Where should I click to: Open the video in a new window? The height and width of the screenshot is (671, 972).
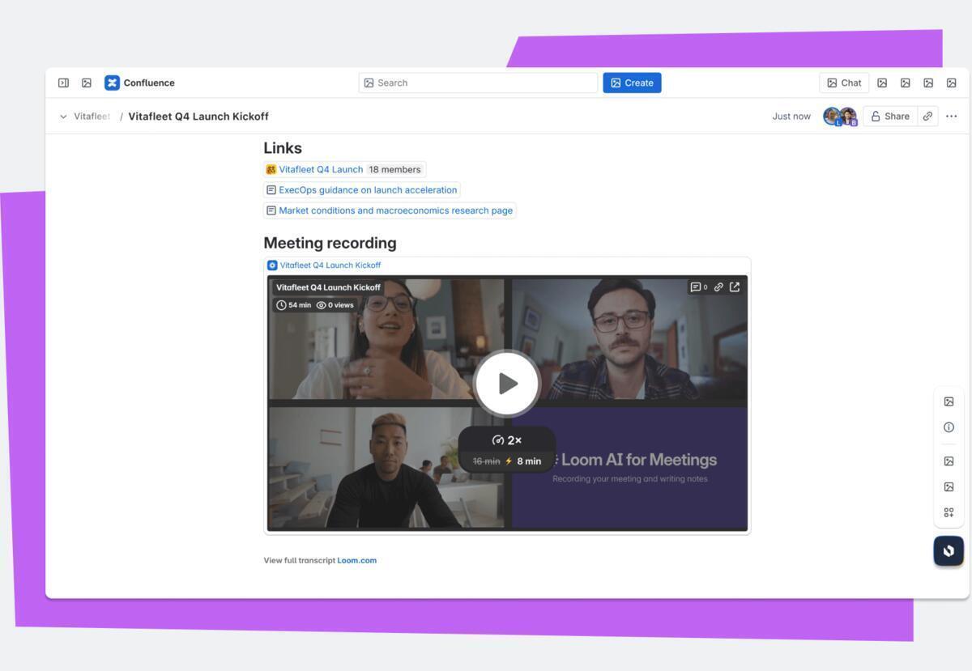734,287
